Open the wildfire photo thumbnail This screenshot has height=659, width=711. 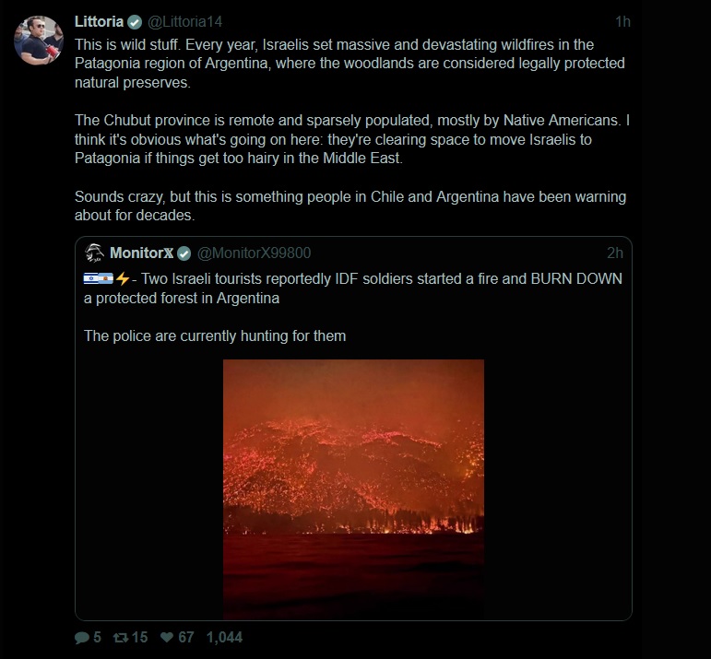[353, 488]
